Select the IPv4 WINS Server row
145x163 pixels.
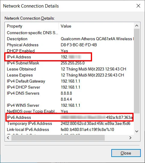point(69,106)
